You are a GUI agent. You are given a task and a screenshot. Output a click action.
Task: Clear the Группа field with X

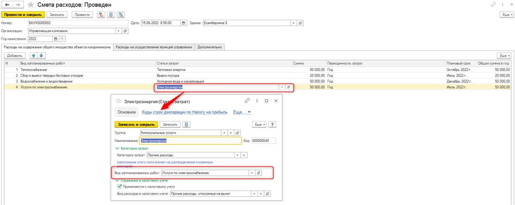[231, 133]
